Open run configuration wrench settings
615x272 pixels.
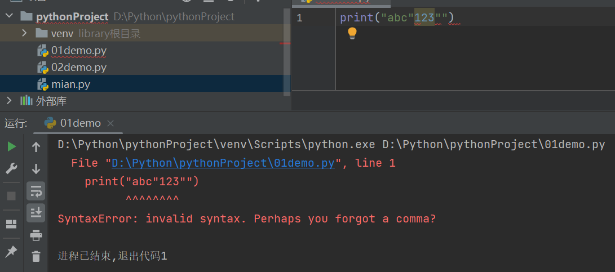pos(11,168)
